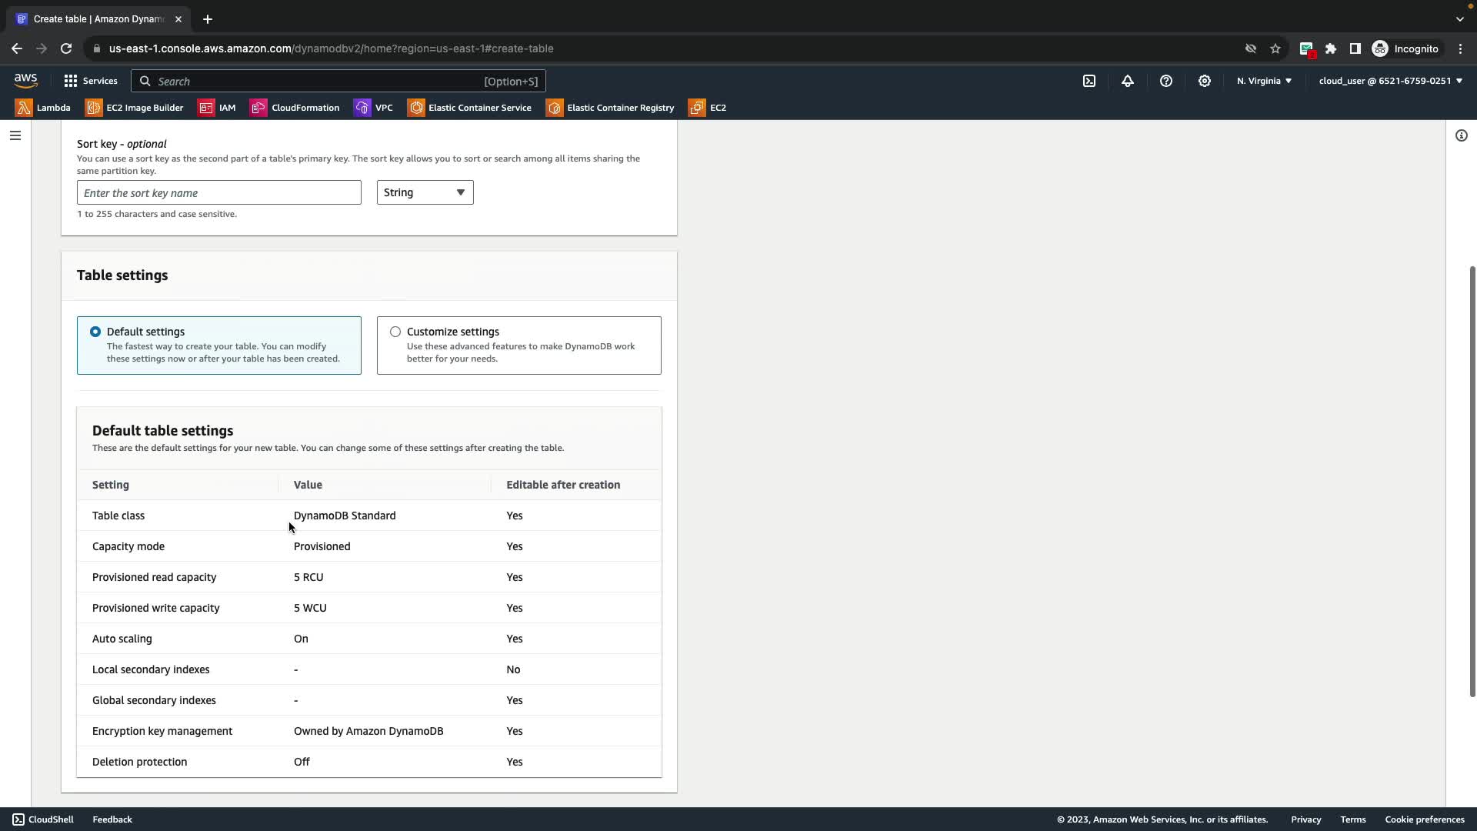The width and height of the screenshot is (1477, 831).
Task: Click the Feedback link in the footer
Action: click(x=112, y=819)
